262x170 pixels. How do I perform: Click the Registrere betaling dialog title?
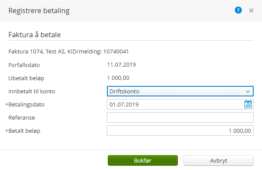click(39, 11)
